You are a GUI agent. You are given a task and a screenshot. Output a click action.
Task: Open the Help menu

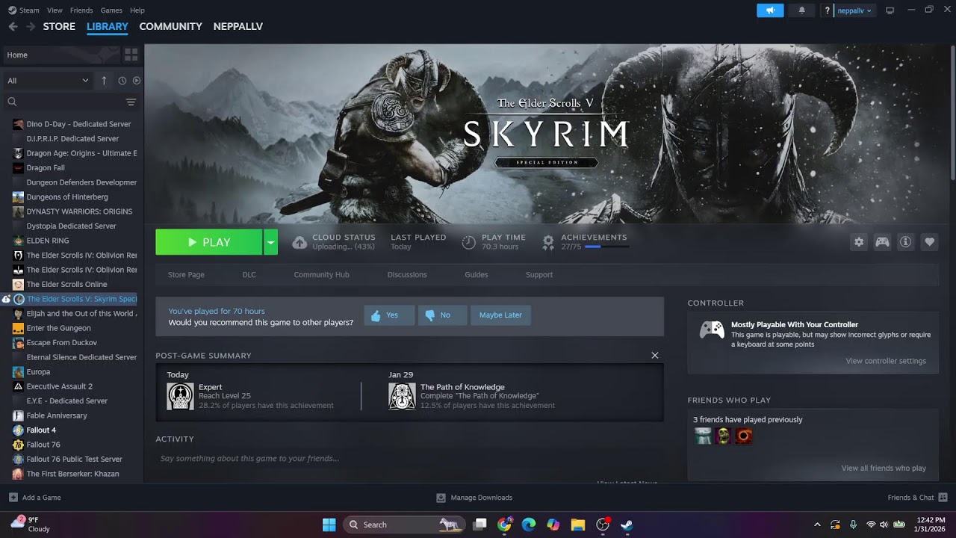[x=137, y=10]
